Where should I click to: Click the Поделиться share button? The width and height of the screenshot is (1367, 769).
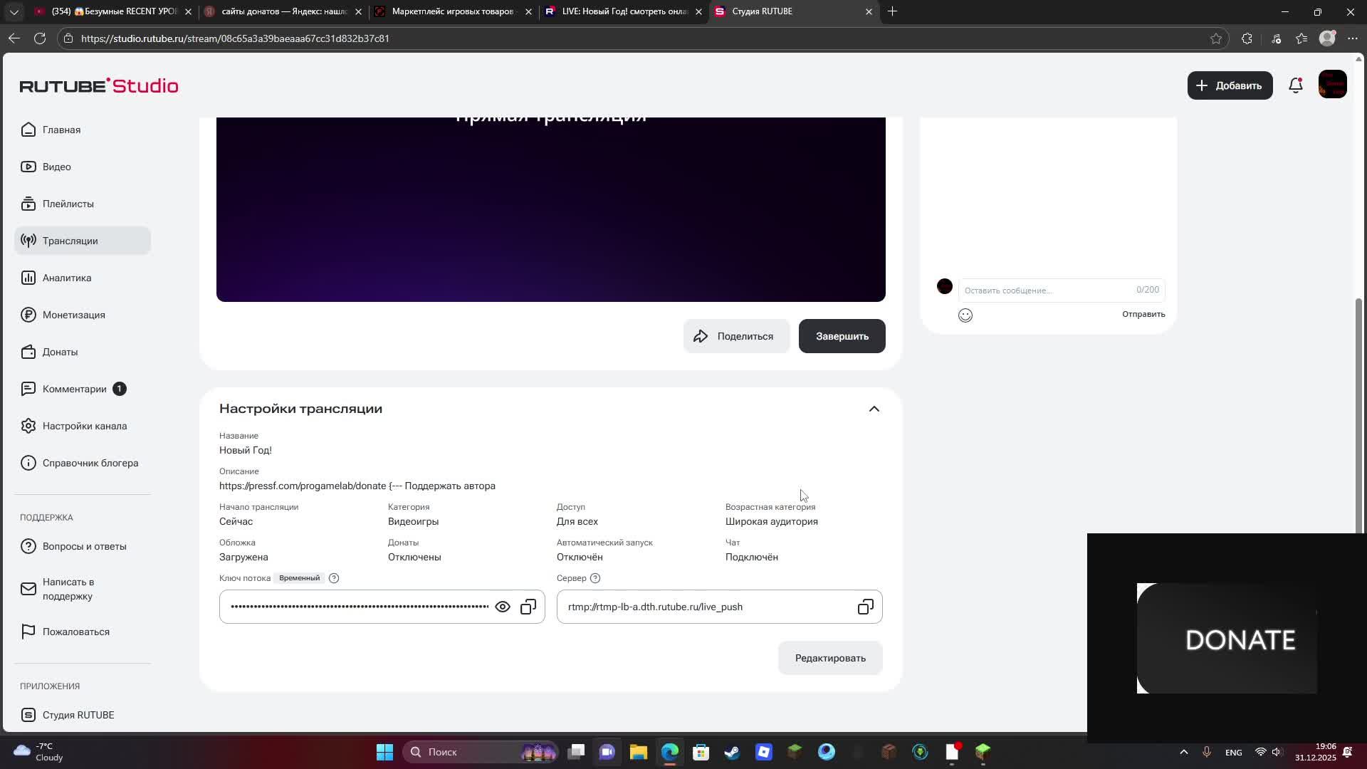coord(736,336)
